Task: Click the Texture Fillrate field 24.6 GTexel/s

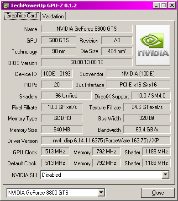Action: coord(147,107)
